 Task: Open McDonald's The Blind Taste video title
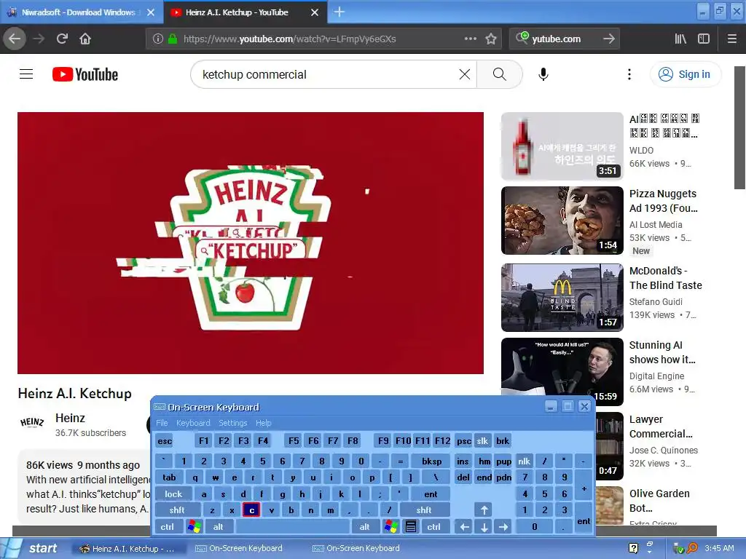point(666,278)
